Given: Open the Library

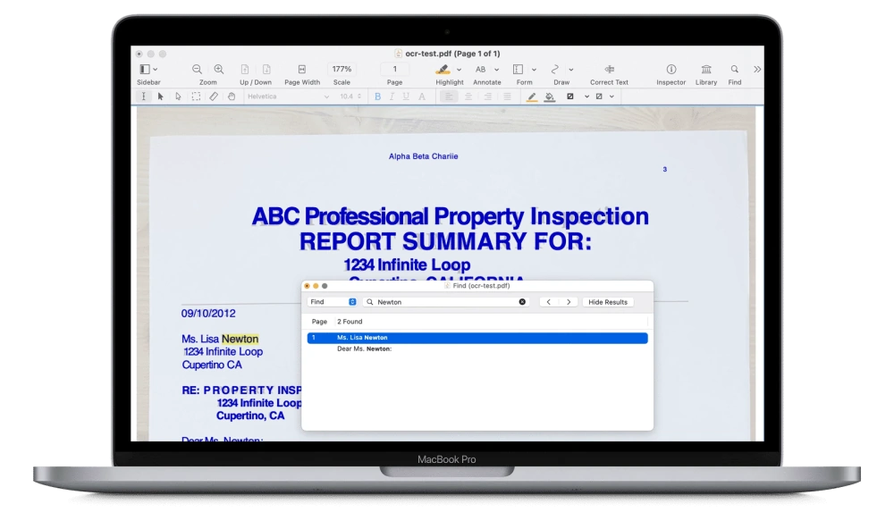Looking at the screenshot, I should (706, 69).
